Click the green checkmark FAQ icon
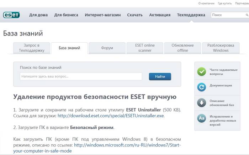Screen dimensions: 249x155 coord(202,72)
